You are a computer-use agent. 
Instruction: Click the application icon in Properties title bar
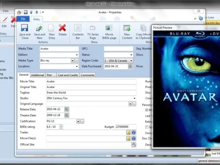click(19, 12)
